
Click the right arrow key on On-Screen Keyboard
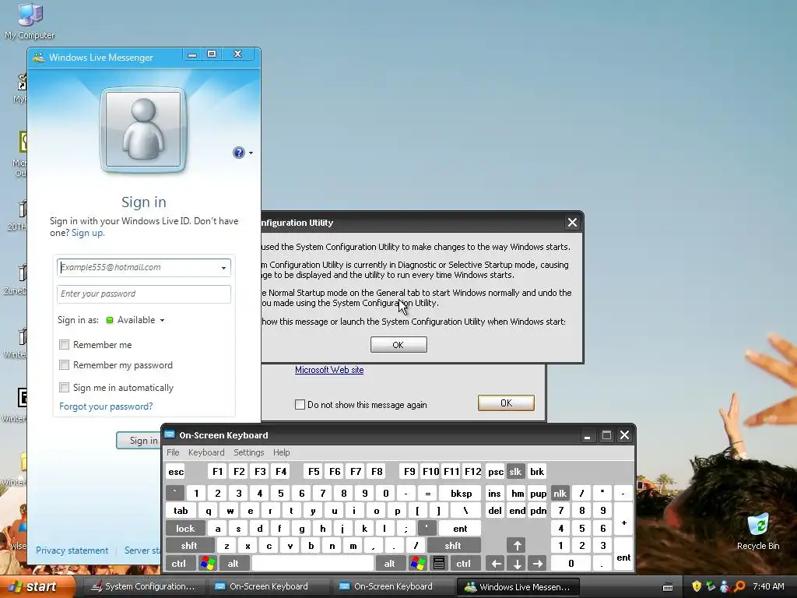[537, 564]
